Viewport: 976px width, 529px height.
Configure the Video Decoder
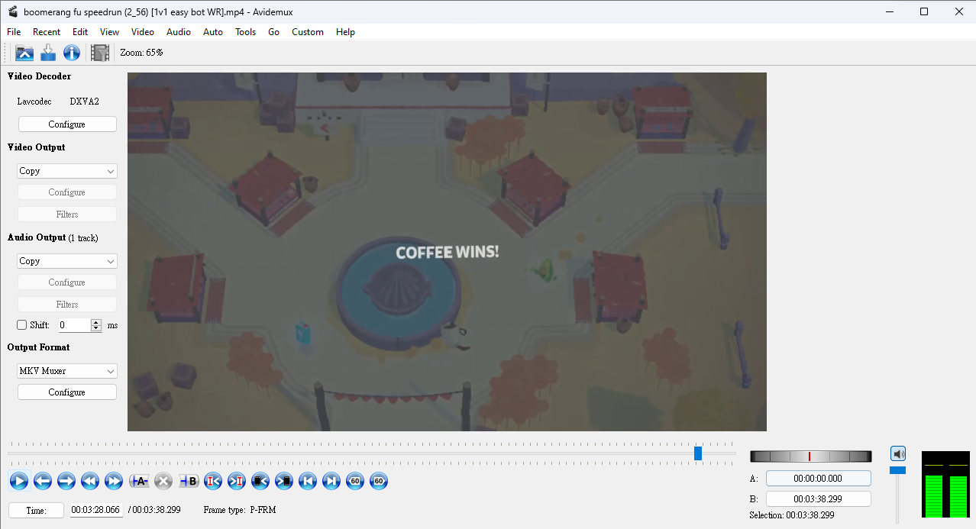tap(67, 124)
